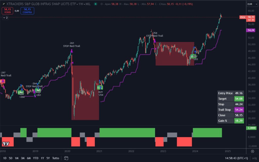Click the TradingView logo in the indicator pane
This screenshot has height=162, width=259.
(x=6, y=144)
